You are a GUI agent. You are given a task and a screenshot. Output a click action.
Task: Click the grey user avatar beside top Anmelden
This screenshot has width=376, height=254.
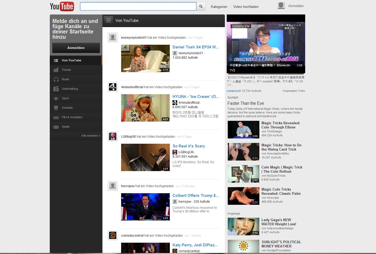(x=281, y=6)
